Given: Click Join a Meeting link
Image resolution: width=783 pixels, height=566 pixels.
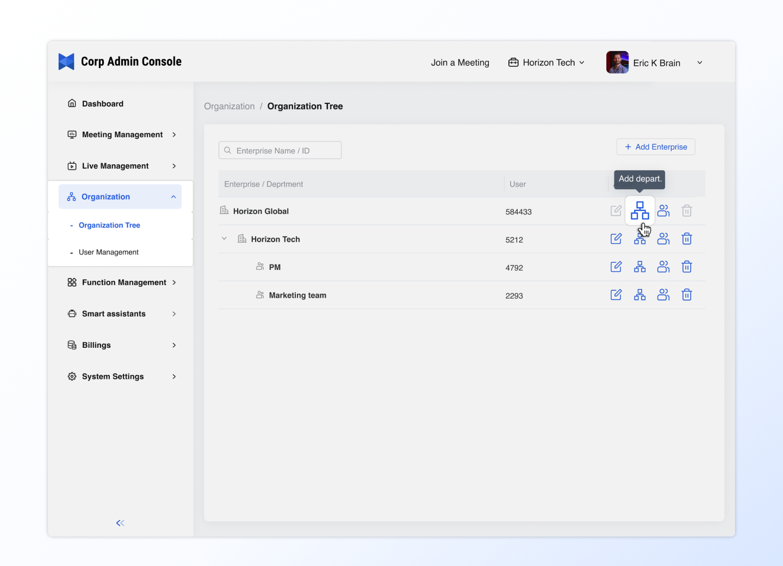Looking at the screenshot, I should coord(460,63).
